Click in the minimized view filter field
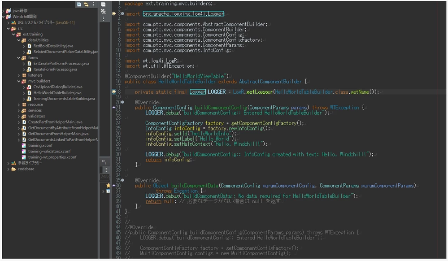Viewport: 448px width, 261px height. [104, 176]
